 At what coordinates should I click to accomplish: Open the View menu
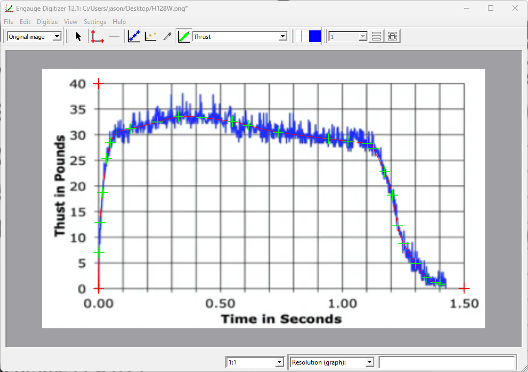click(x=70, y=22)
